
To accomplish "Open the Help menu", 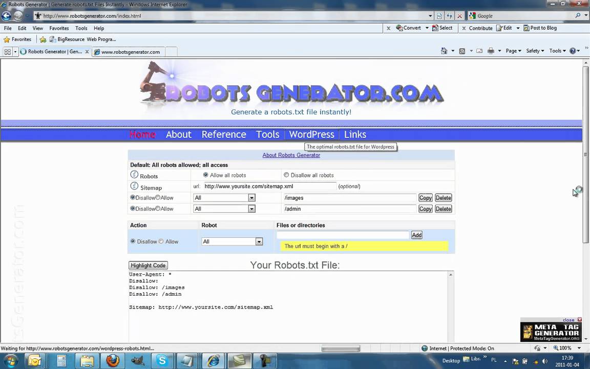I will [x=99, y=28].
